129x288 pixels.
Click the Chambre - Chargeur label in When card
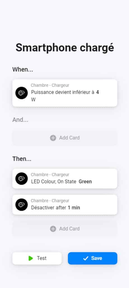tap(50, 85)
